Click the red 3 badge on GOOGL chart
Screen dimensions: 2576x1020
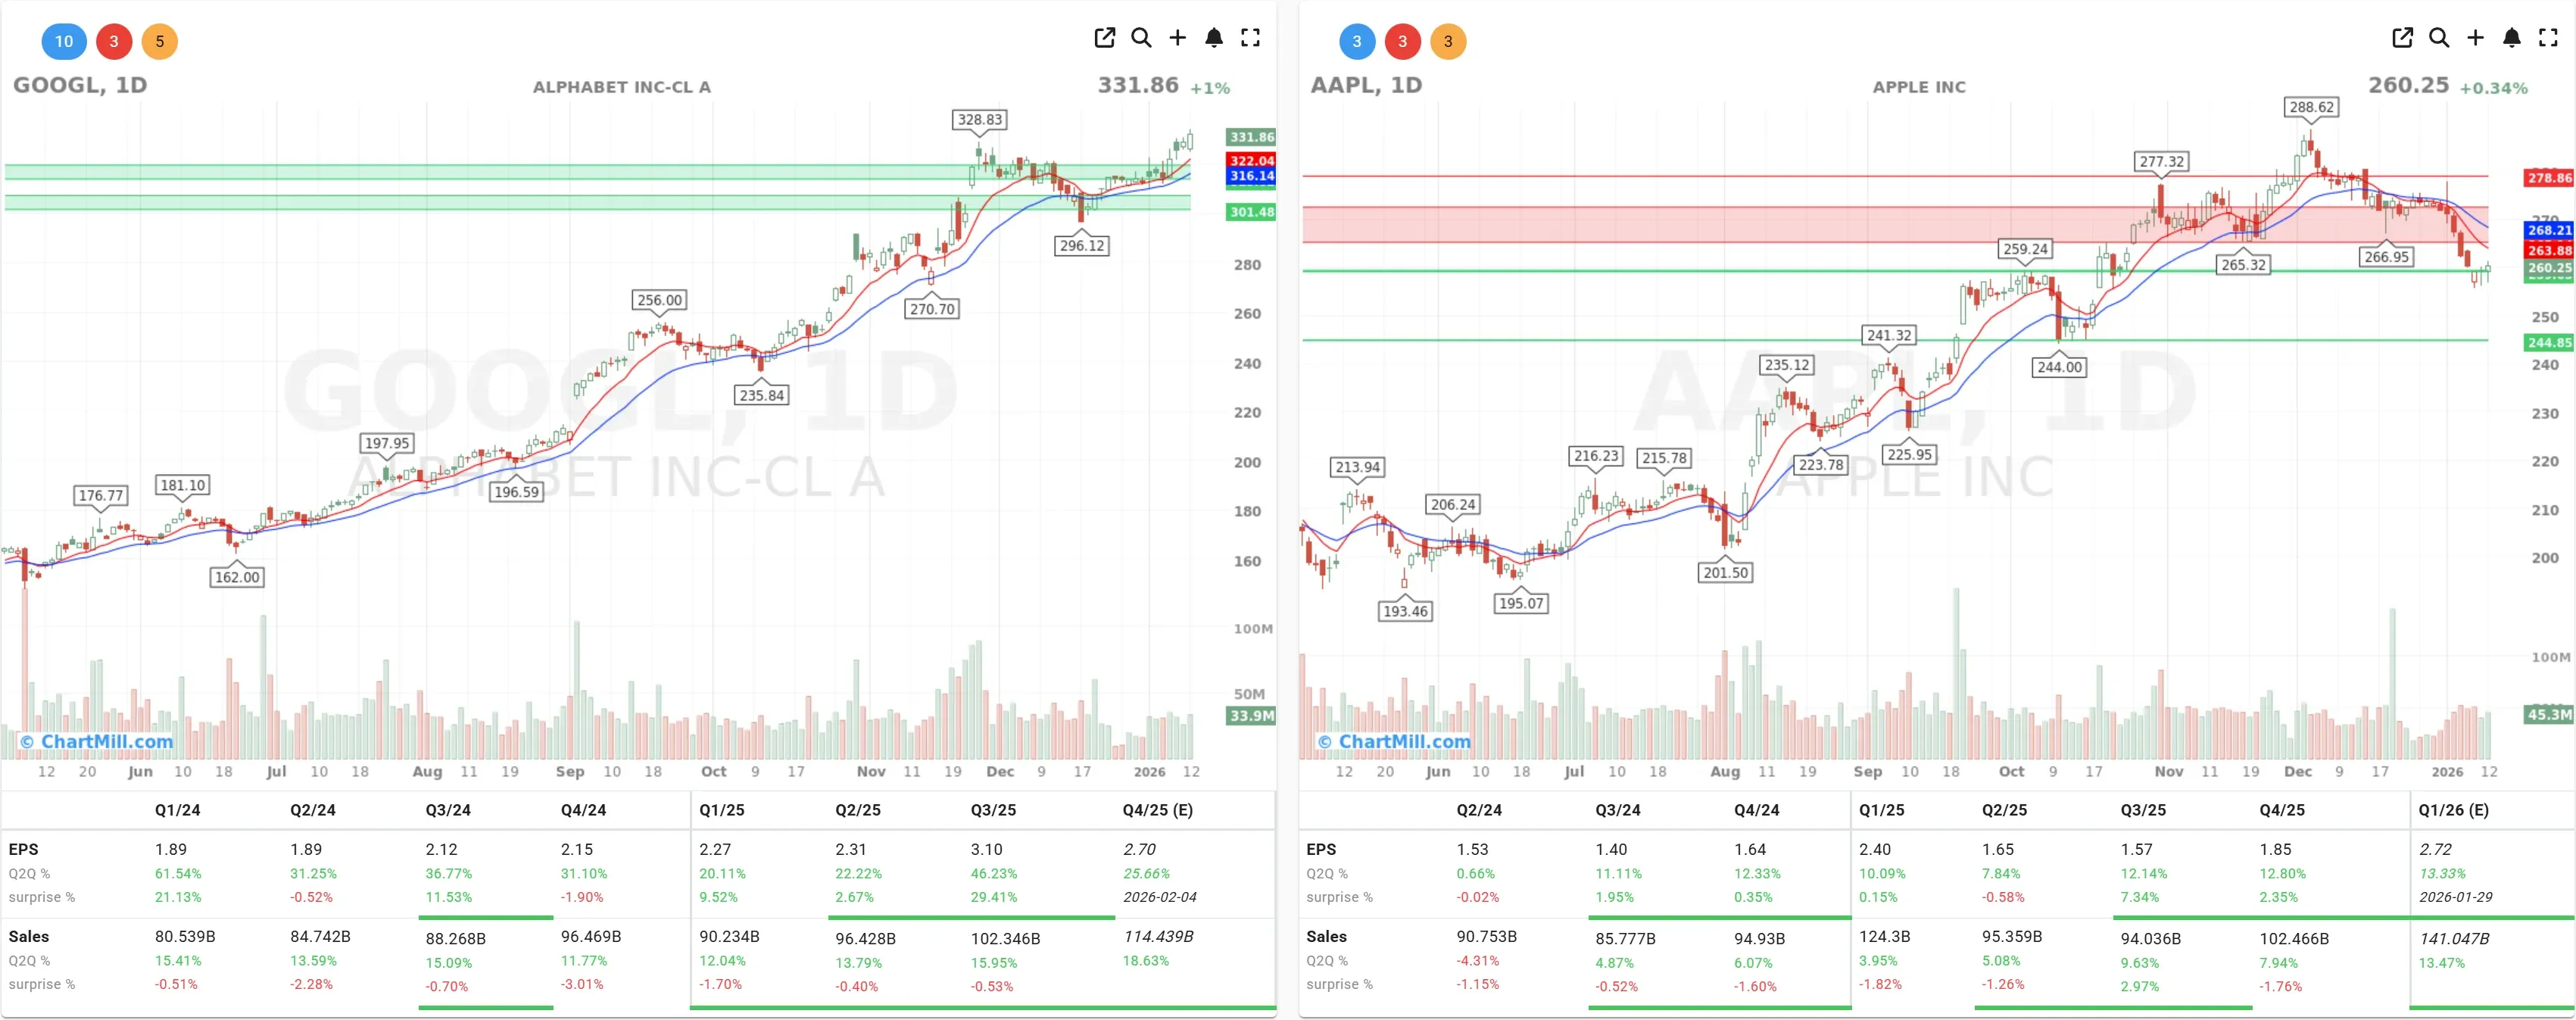click(114, 42)
